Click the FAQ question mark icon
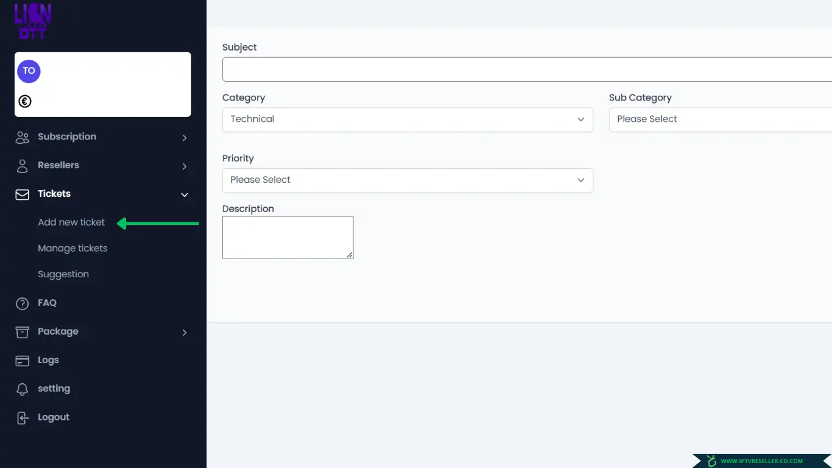The image size is (832, 468). click(23, 303)
